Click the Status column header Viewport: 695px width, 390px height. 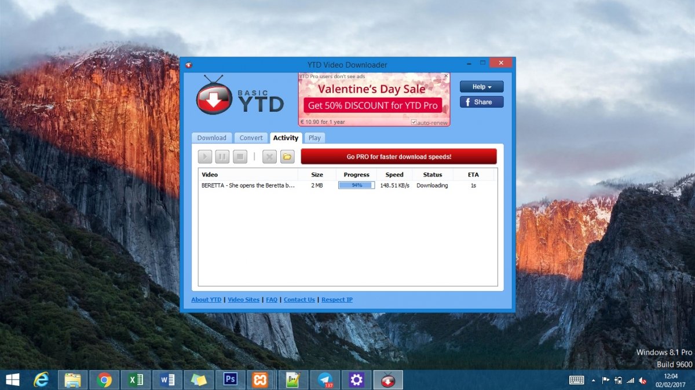[432, 174]
